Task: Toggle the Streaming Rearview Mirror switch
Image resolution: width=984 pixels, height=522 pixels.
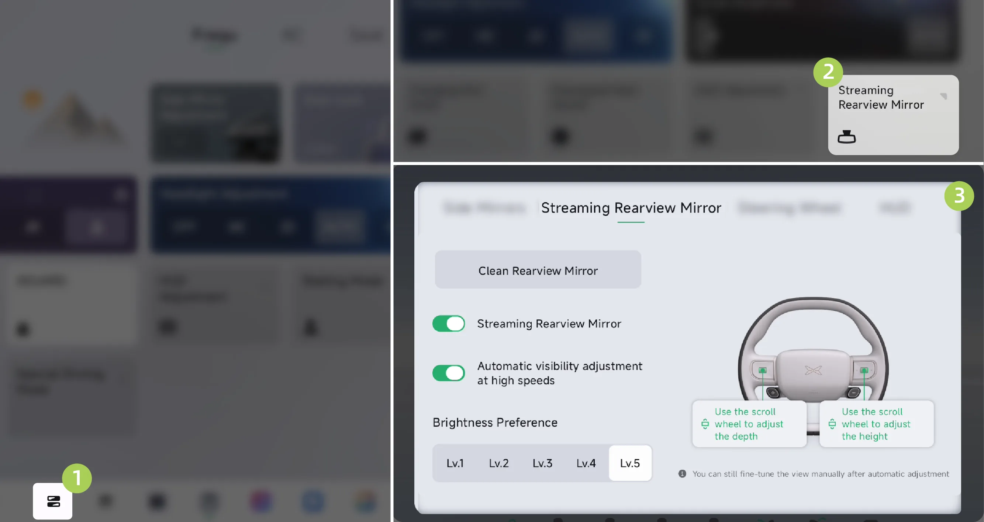Action: click(448, 323)
